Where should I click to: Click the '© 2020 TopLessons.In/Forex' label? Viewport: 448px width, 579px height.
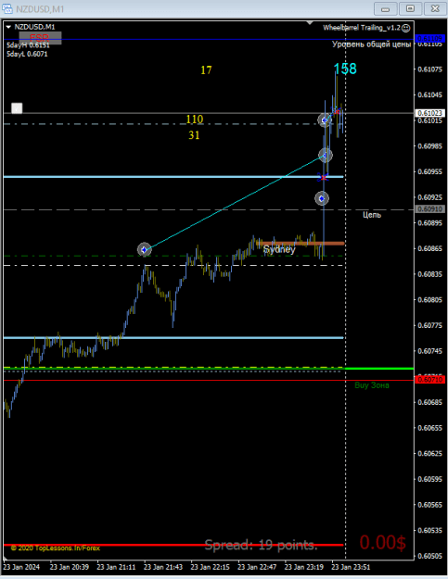click(55, 548)
